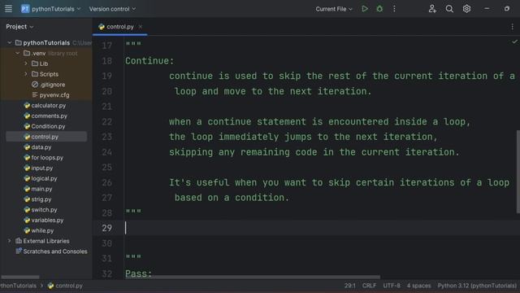The width and height of the screenshot is (520, 293).
Task: Click the editor vertical scrollbar thumb
Action: pos(518,172)
